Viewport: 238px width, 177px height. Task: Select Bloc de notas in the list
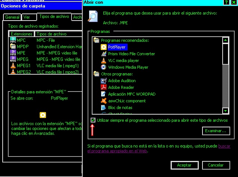[x=120, y=108]
